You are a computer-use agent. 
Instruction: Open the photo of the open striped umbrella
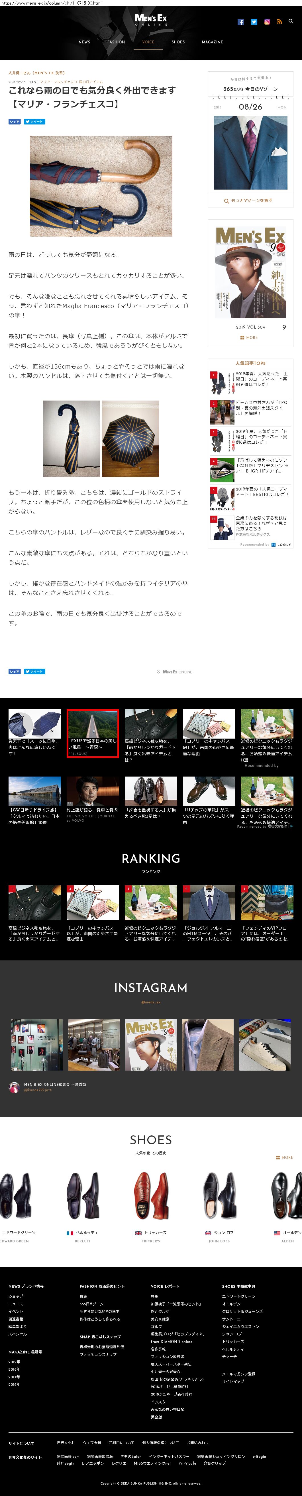[130, 439]
